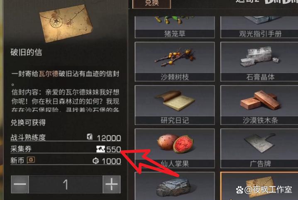
Task: Click the 采集券 550 reward icon
Action: pos(100,149)
